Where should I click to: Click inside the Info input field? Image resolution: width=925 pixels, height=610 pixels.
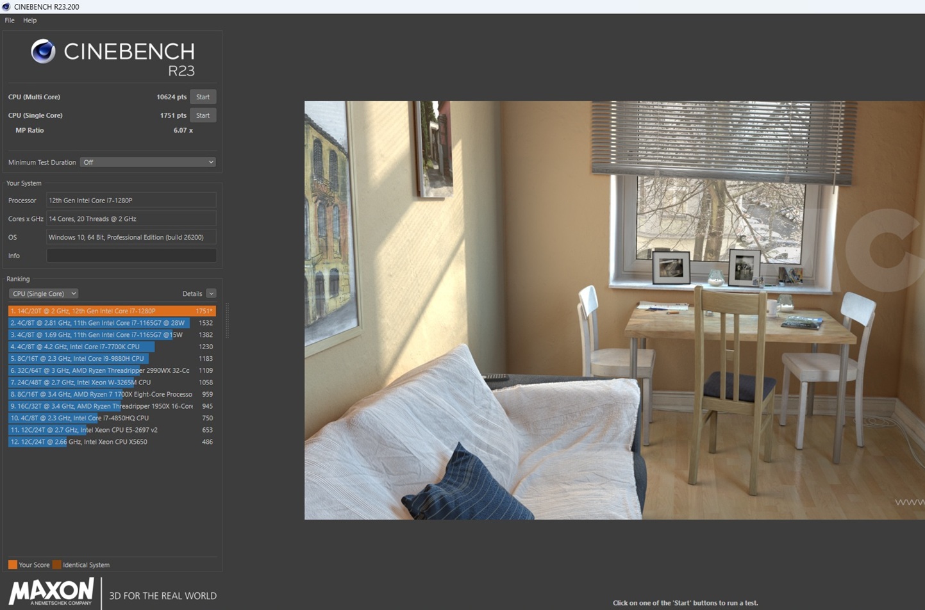point(131,255)
